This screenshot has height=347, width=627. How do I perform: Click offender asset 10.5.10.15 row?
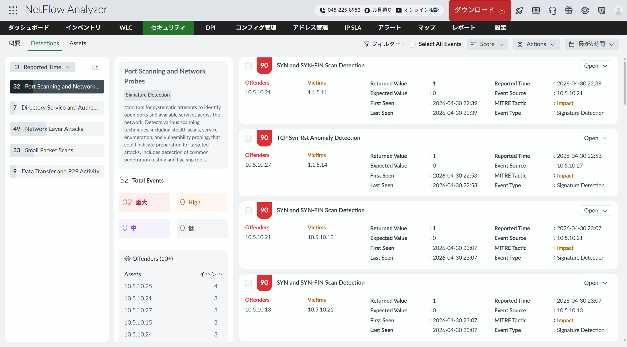173,323
